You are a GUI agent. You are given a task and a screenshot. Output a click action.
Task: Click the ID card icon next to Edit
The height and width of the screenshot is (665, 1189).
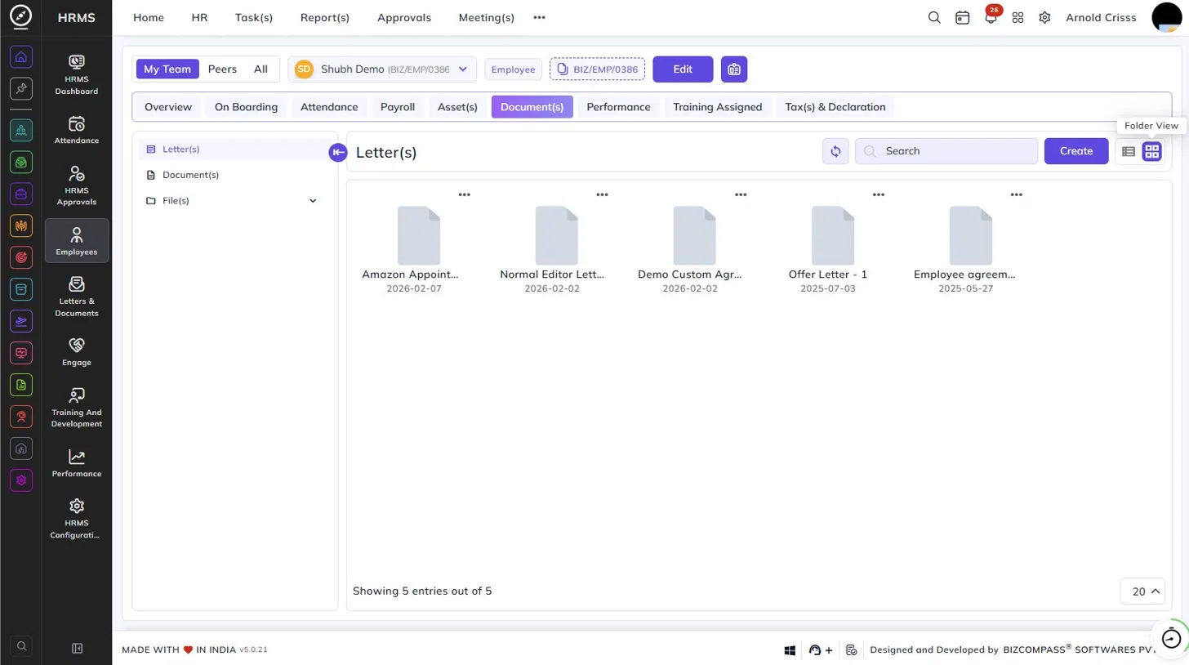(734, 69)
